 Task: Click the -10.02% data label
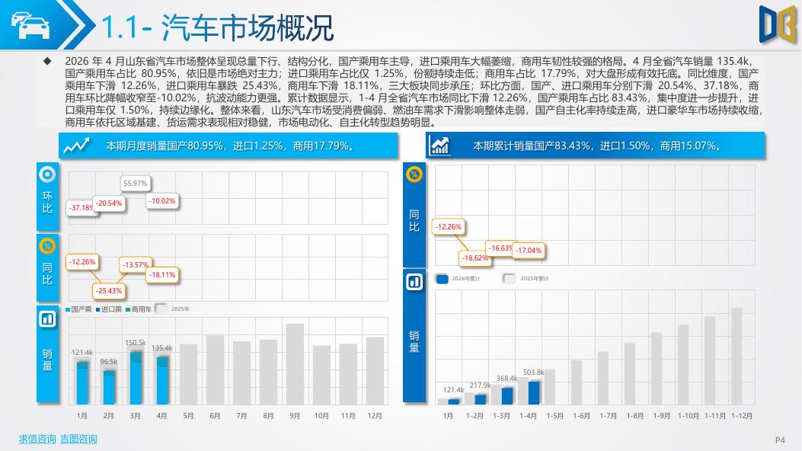pos(162,201)
